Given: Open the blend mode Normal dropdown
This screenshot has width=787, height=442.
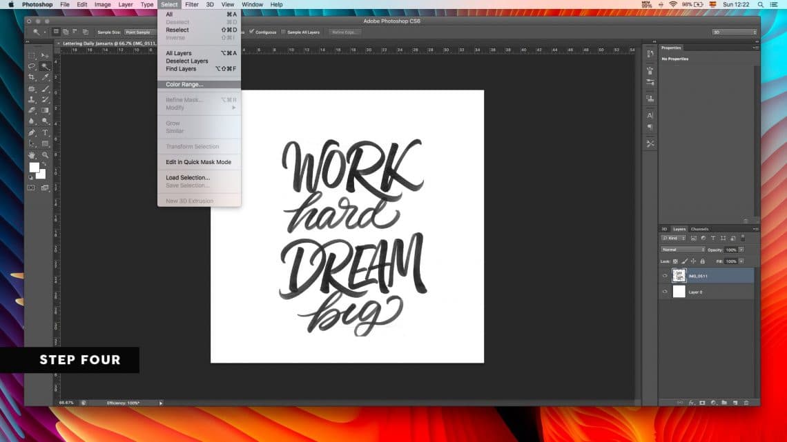Looking at the screenshot, I should [683, 250].
